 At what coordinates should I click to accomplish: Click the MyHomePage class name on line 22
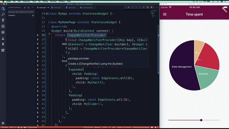pos(67,22)
